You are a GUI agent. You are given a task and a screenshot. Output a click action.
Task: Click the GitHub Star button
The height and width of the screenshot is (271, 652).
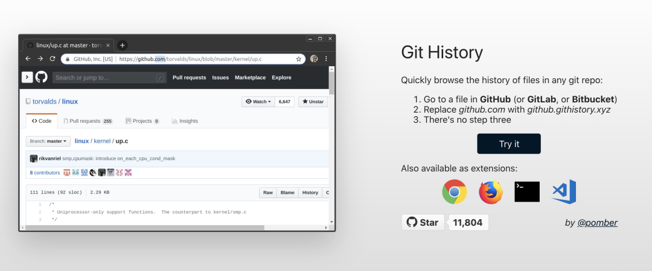[423, 222]
